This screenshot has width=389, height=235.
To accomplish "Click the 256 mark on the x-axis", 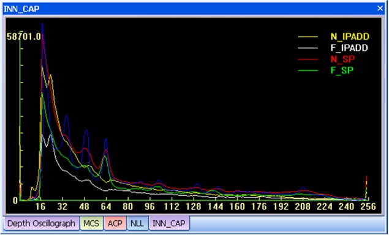I will [x=368, y=206].
